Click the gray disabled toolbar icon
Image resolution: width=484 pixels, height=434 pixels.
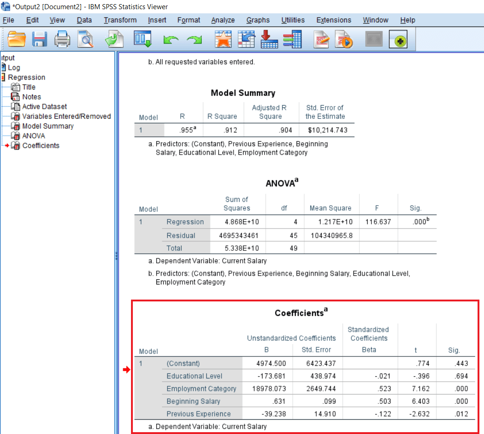(x=374, y=39)
